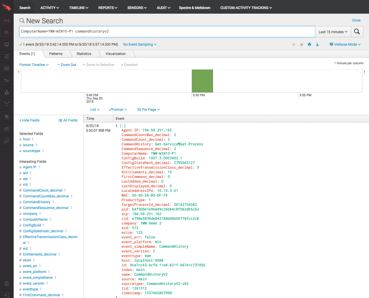This screenshot has width=369, height=298.
Task: Click the sourcetype selected field
Action: 32,151
